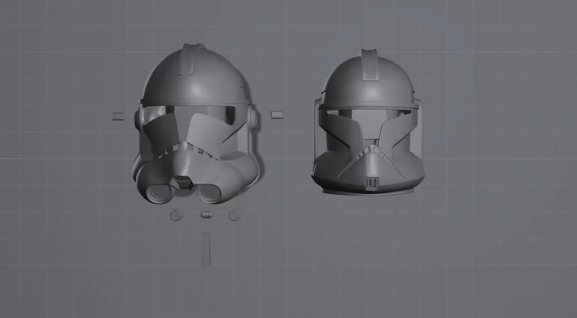Select the vertical strip part below the capsule
Screen dimensions: 577x318
tap(206, 249)
